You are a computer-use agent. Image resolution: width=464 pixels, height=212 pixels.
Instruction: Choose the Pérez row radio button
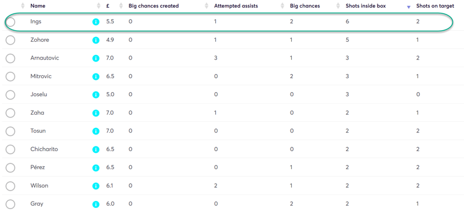pos(10,167)
